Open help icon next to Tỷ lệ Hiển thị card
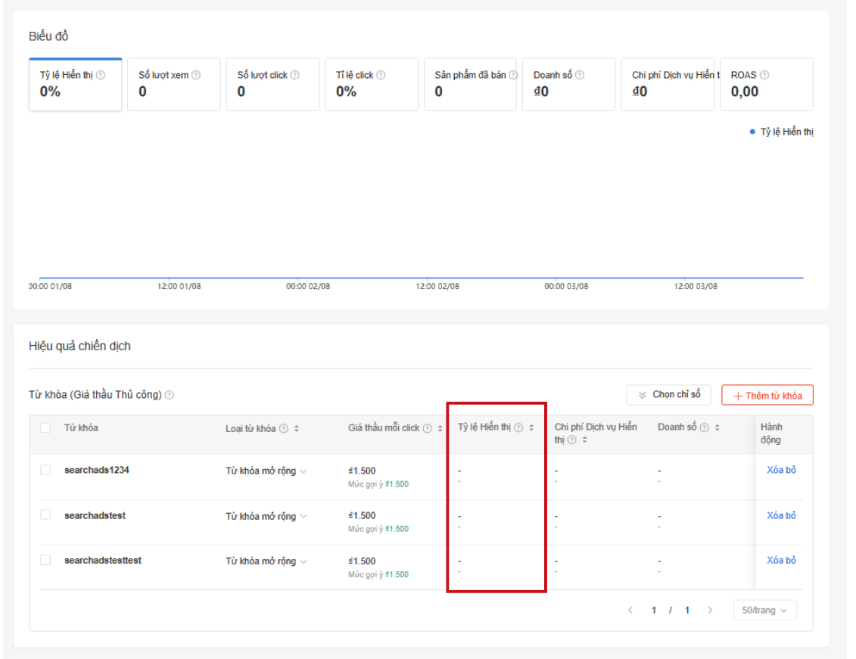Image resolution: width=856 pixels, height=659 pixels. coord(101,76)
